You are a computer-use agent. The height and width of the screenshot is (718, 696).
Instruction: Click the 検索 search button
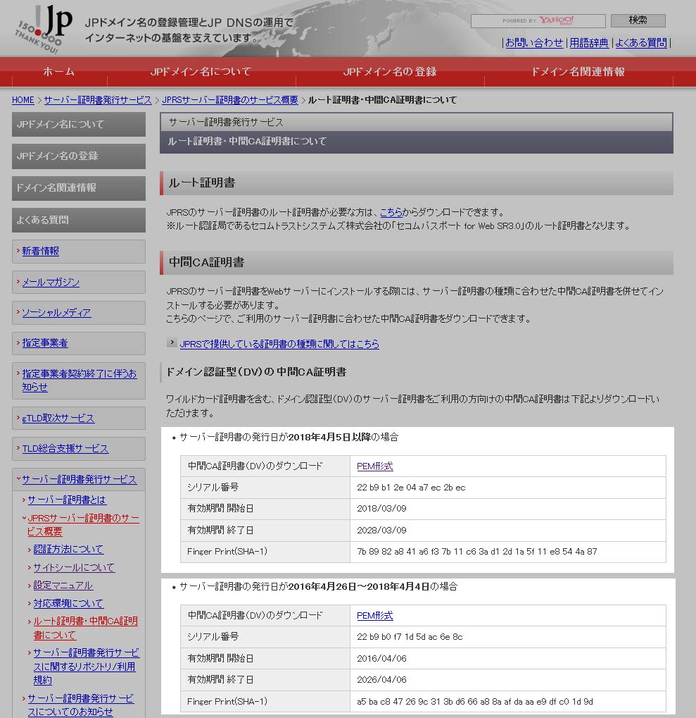[638, 20]
